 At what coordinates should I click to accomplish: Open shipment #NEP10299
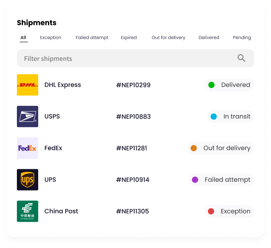pos(133,85)
